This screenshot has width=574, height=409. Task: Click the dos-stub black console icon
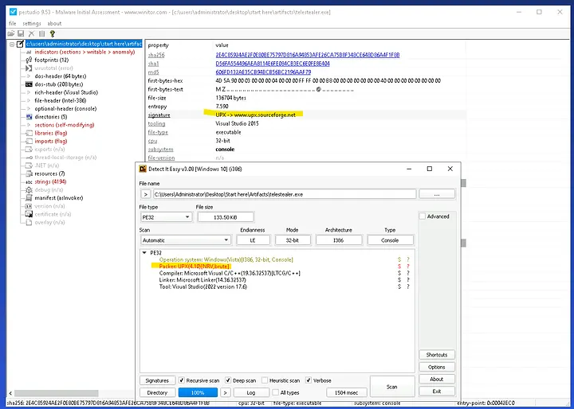(29, 84)
